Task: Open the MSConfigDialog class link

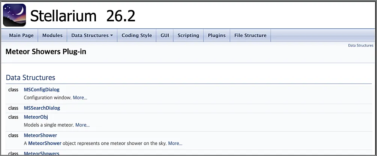Action: point(42,89)
